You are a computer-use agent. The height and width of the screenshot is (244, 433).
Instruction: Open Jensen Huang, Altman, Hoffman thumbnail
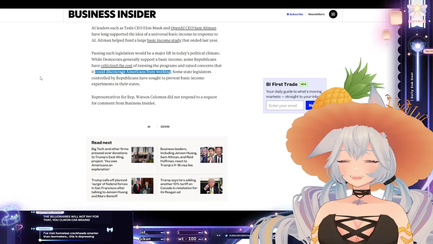click(211, 155)
